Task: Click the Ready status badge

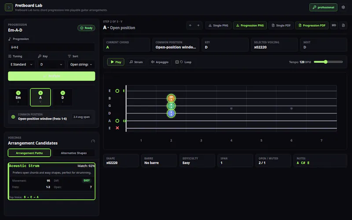Action: tap(86, 28)
